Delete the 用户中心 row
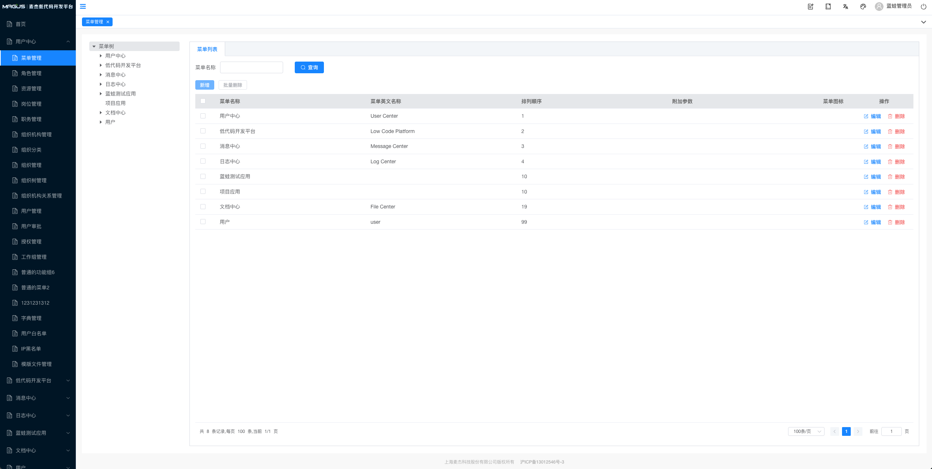The image size is (932, 469). (x=896, y=116)
